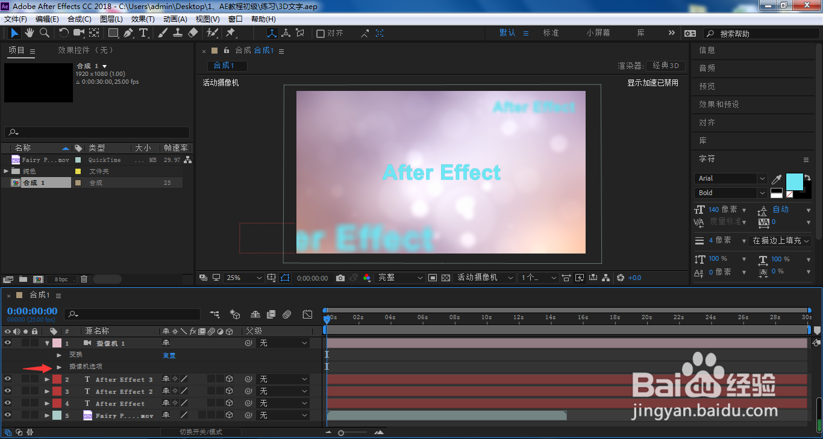Open the 25% magnification dropdown
The width and height of the screenshot is (823, 439).
(243, 278)
